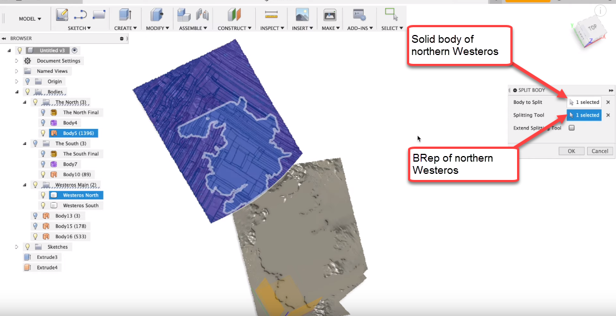Select Body7 in the browser

[70, 164]
